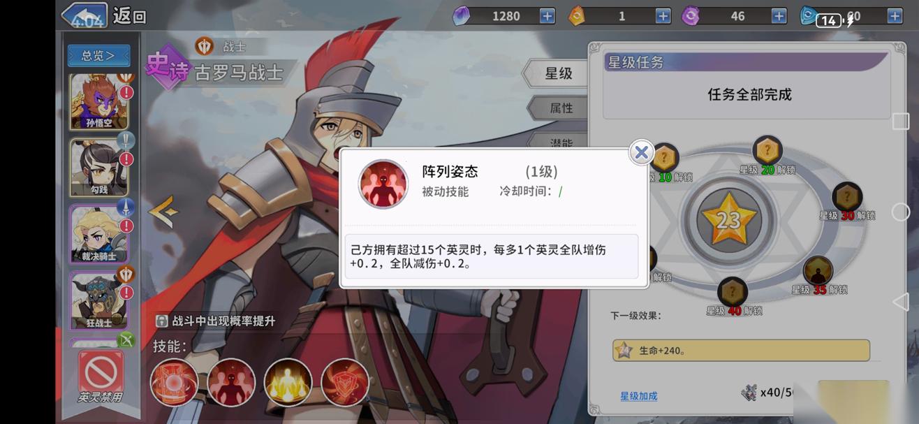The image size is (919, 424).
Task: Select the 阵列姿态 skill icon in skill row
Action: 231,382
